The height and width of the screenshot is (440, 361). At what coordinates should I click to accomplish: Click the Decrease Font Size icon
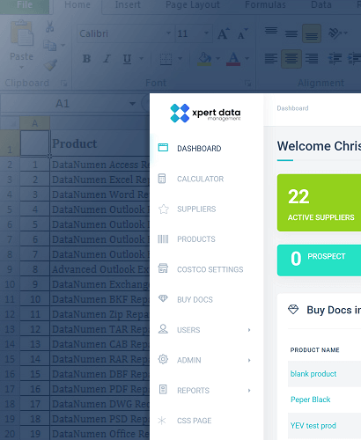click(x=242, y=33)
